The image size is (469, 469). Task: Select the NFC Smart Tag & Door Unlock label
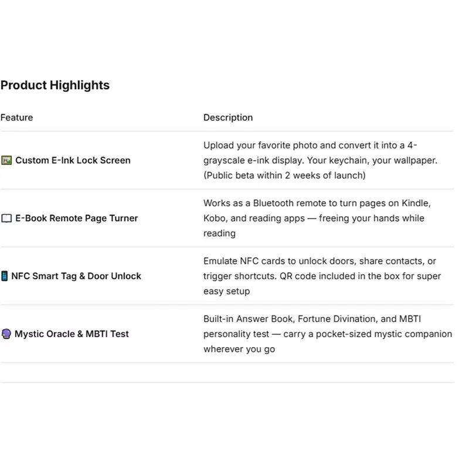76,276
